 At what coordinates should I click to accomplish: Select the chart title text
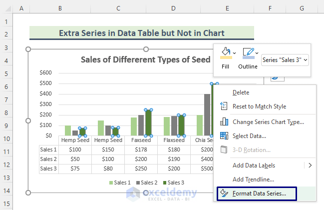click(145, 59)
